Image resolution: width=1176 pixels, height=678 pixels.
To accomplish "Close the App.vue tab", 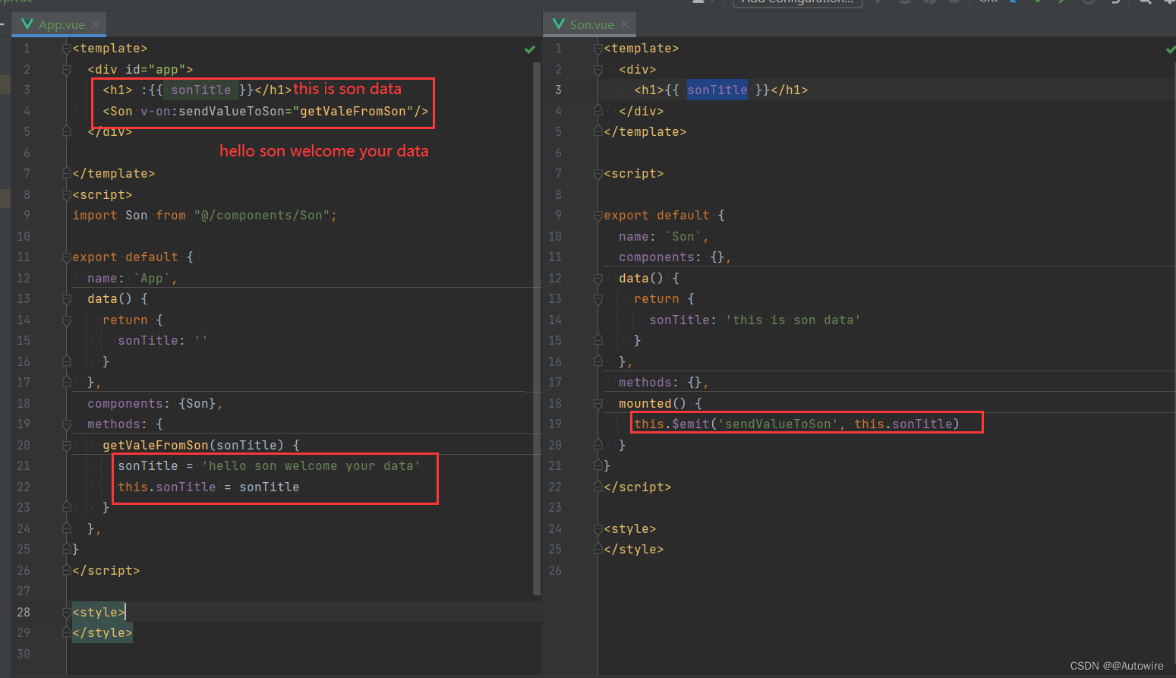I will point(96,24).
